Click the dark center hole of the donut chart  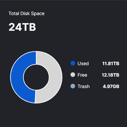[x=36, y=77]
